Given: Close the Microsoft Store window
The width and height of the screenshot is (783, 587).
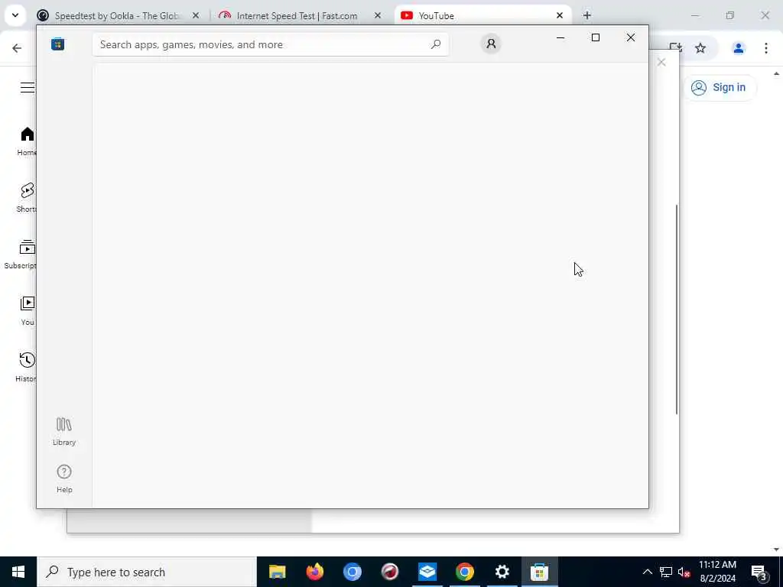Looking at the screenshot, I should click(631, 37).
